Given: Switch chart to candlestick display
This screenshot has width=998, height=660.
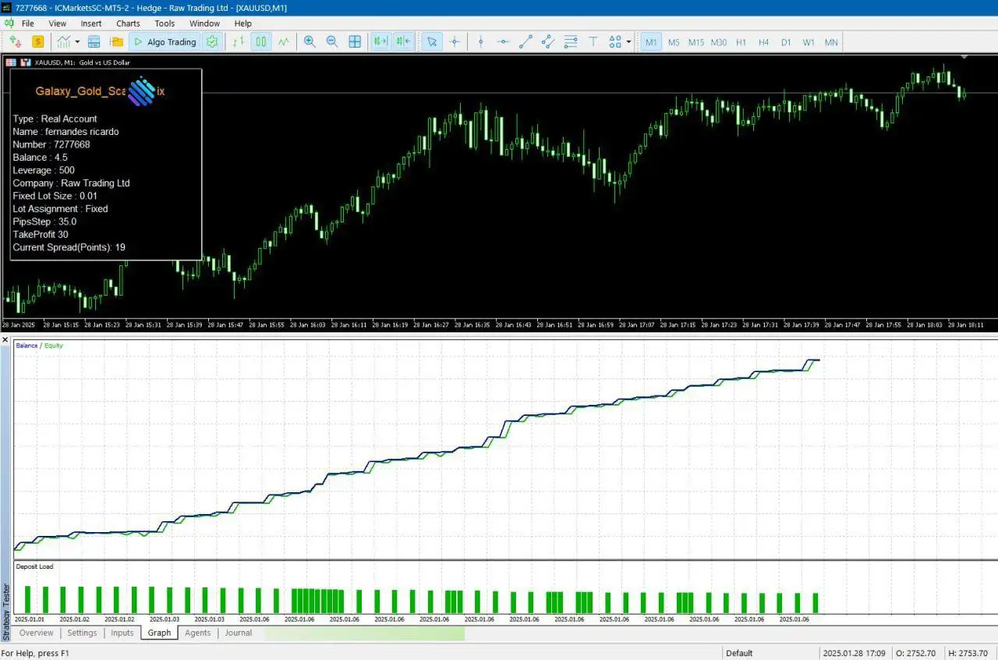Looking at the screenshot, I should pos(261,42).
